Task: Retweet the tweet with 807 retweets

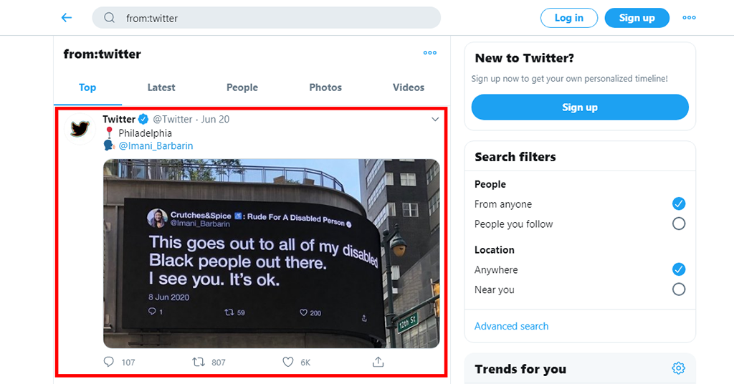Action: click(199, 362)
